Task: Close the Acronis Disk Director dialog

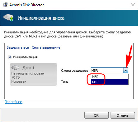Action: point(133,5)
